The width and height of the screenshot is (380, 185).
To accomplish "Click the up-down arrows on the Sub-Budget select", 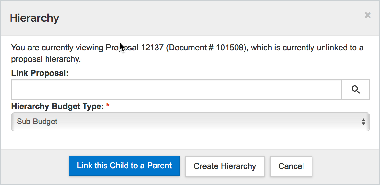I will coord(363,122).
